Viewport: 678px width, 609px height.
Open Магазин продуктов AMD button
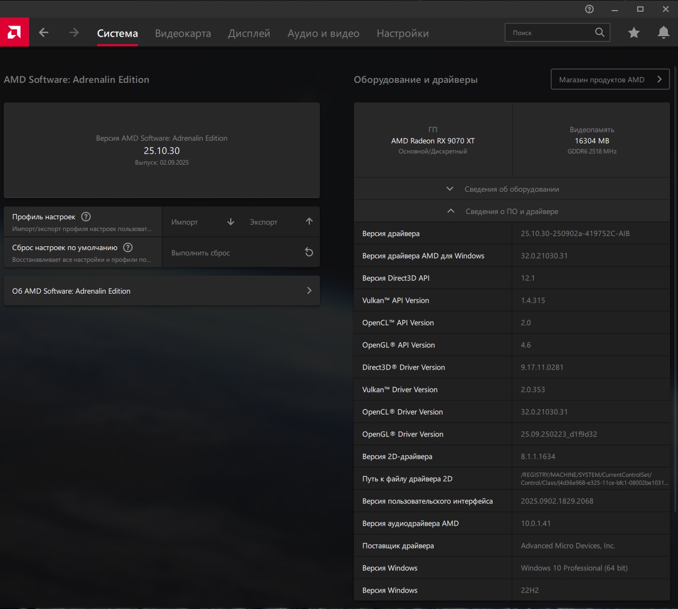[x=610, y=80]
